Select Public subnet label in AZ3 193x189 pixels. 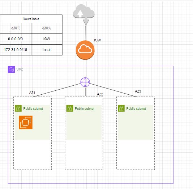(x=136, y=109)
